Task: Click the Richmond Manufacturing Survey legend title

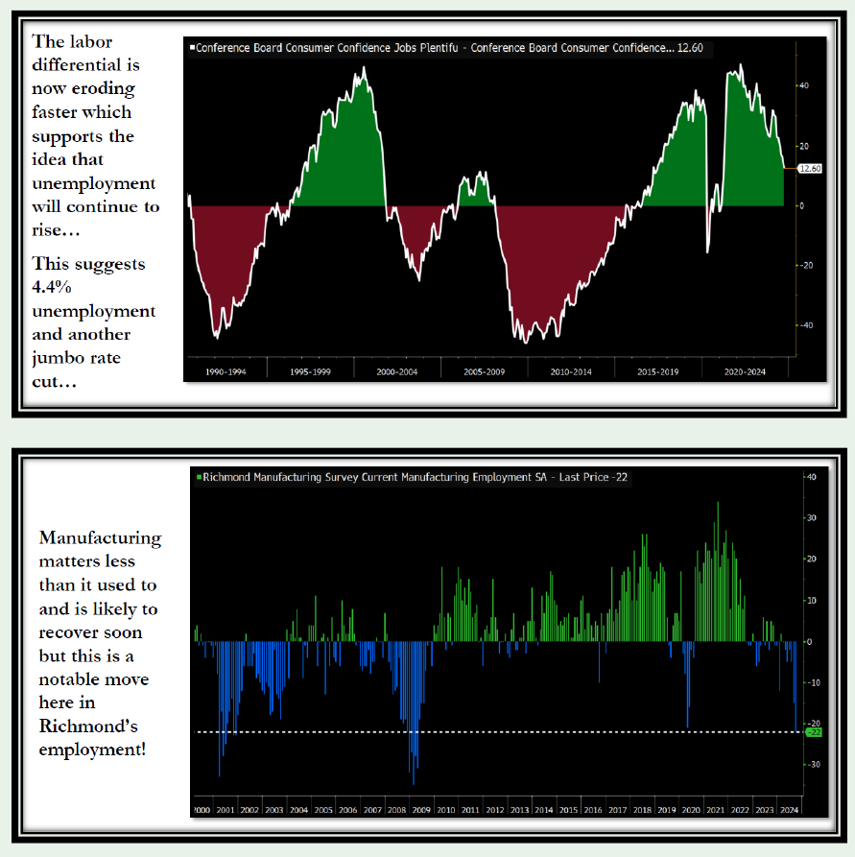Action: click(x=415, y=477)
